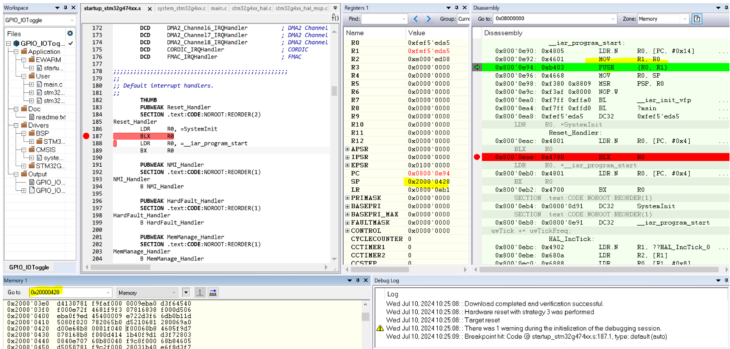Pin the Registers 1 panel

[x=456, y=8]
